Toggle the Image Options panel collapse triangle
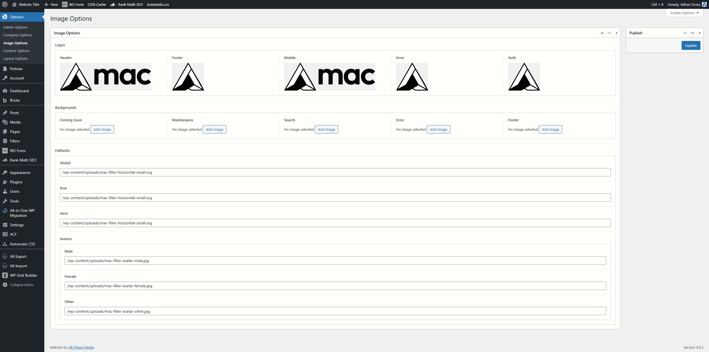Viewport: 709px width, 352px height. pyautogui.click(x=616, y=33)
